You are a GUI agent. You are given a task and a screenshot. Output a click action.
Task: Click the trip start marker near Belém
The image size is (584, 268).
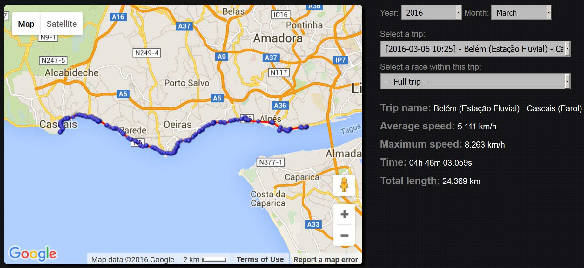tap(306, 127)
